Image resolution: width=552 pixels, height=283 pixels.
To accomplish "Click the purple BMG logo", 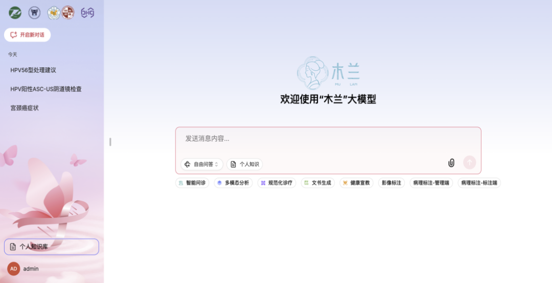I will (x=87, y=13).
